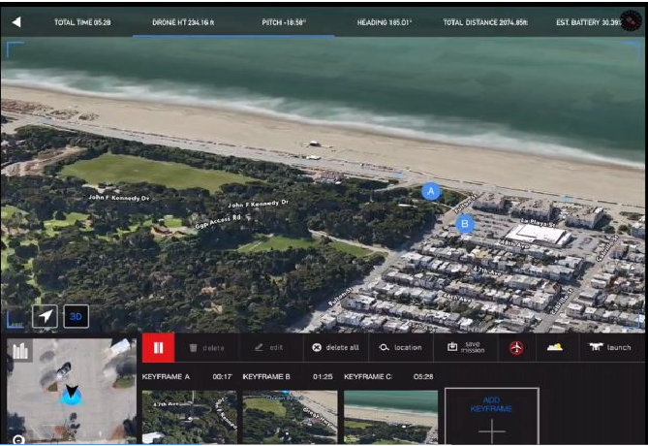
Task: Click Keyframe B time 01:25
Action: click(323, 376)
